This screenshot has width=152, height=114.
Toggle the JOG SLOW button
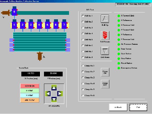click(x=30, y=100)
